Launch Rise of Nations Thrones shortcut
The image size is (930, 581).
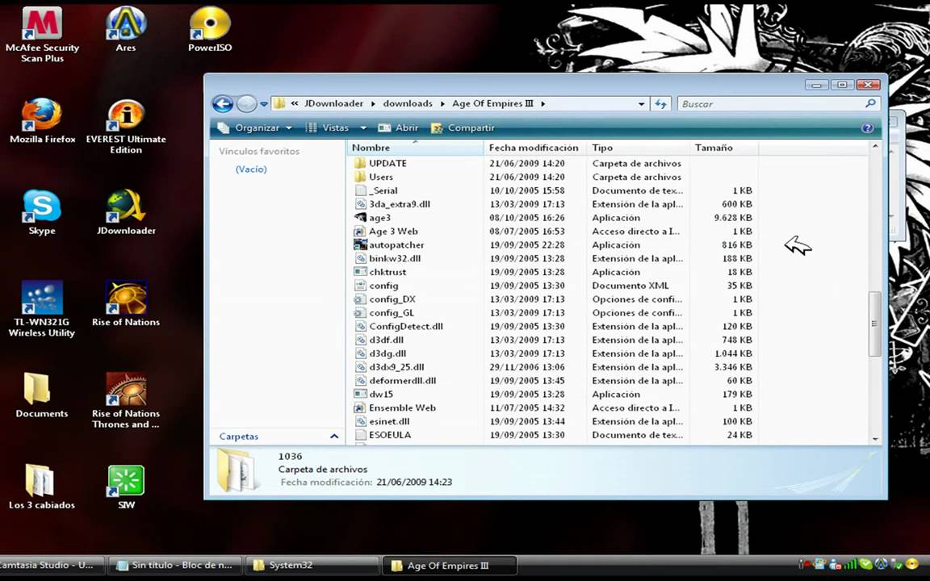click(x=126, y=401)
